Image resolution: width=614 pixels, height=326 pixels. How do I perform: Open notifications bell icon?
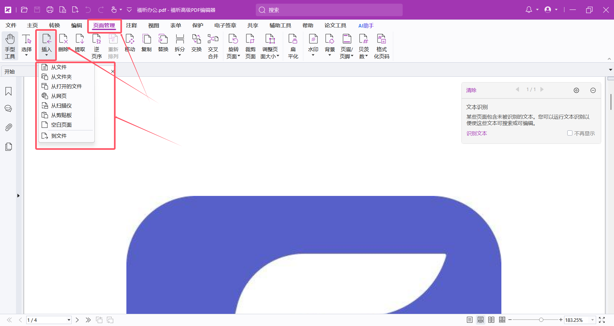(529, 10)
